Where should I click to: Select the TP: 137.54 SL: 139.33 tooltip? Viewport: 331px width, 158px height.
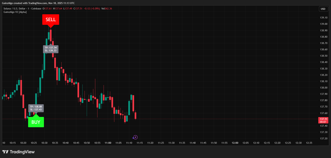[x=51, y=49]
